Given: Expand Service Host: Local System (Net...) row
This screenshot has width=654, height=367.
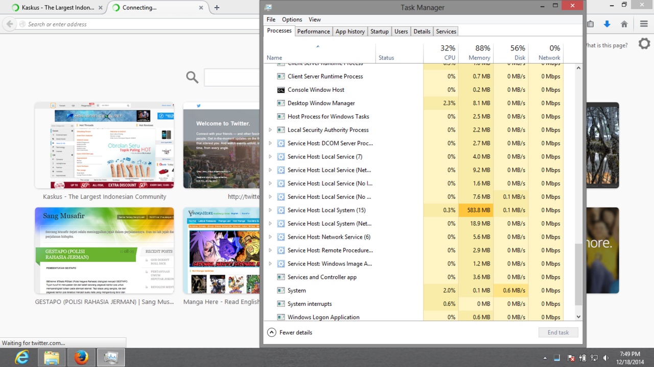Looking at the screenshot, I should pos(270,223).
